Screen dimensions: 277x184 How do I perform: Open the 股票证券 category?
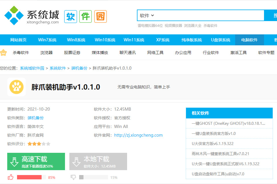point(72,53)
